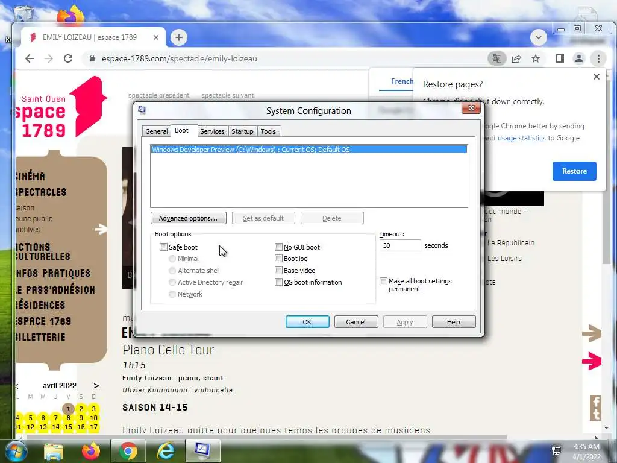Click the Cancel button
Viewport: 617px width, 463px height.
click(355, 322)
